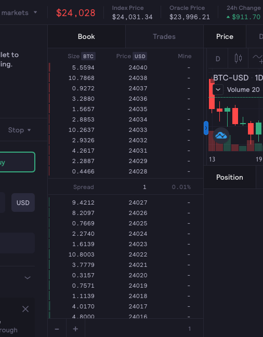
Task: Expand the advanced options chevron
Action: (x=28, y=278)
